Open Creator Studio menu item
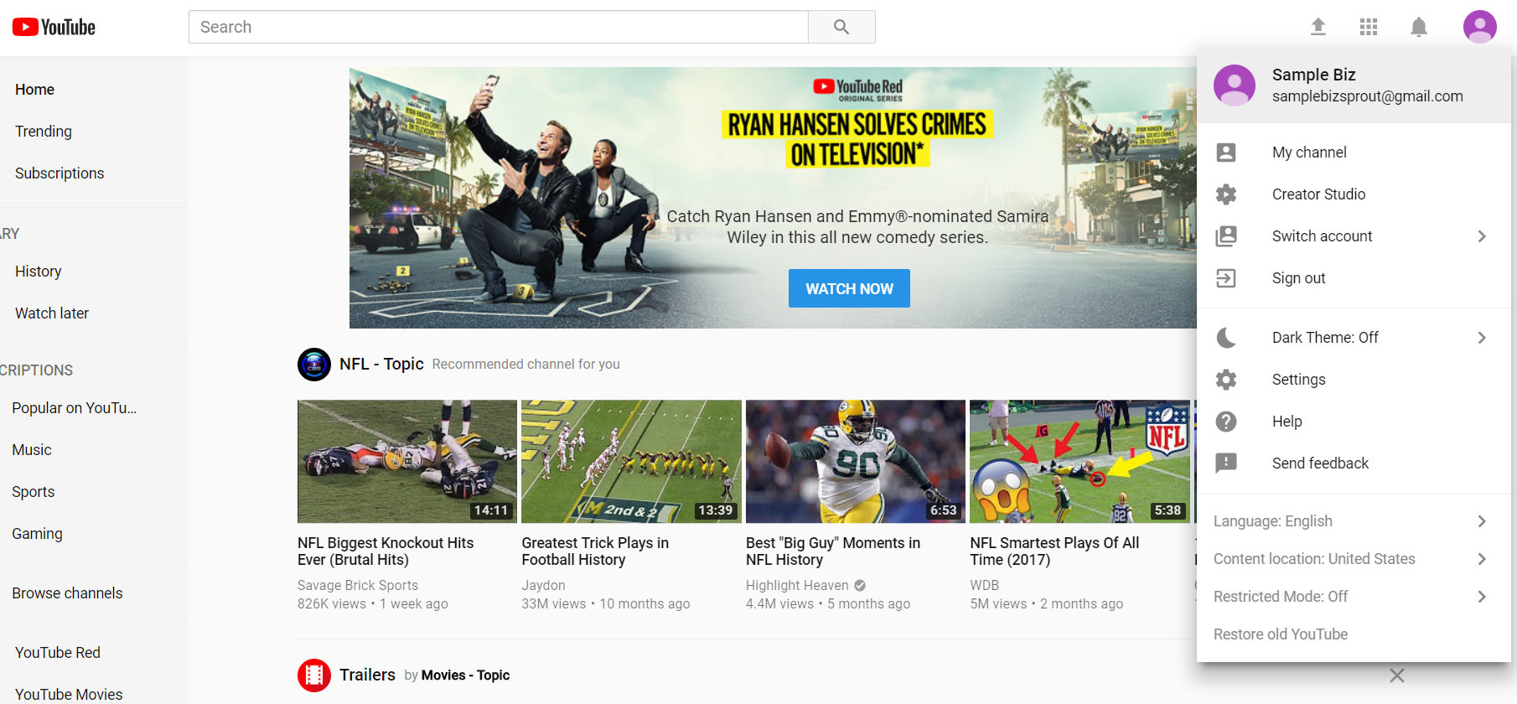 [1354, 194]
